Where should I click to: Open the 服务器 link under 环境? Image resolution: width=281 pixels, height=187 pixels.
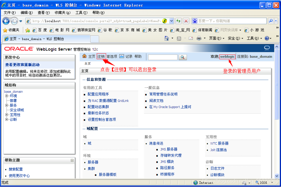pyautogui.click(x=93, y=162)
